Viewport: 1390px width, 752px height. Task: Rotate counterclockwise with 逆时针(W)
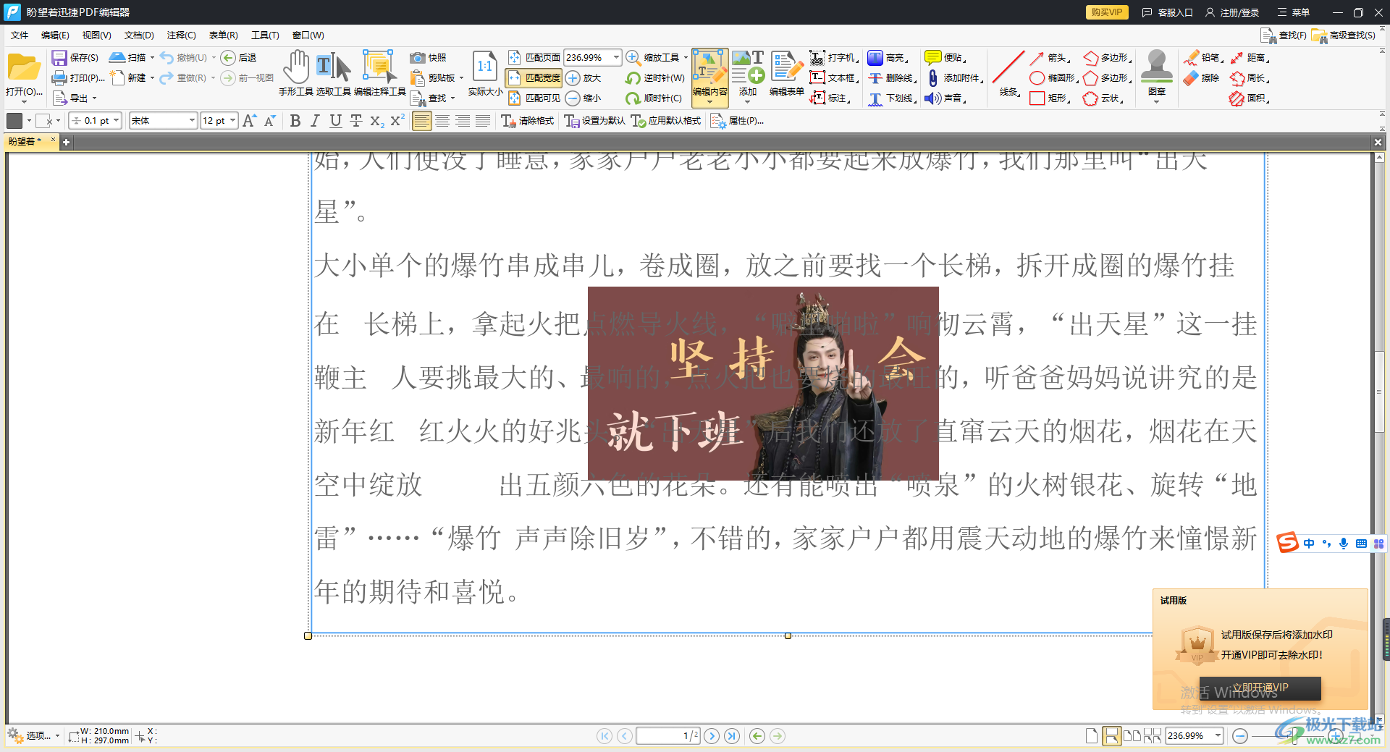point(655,77)
